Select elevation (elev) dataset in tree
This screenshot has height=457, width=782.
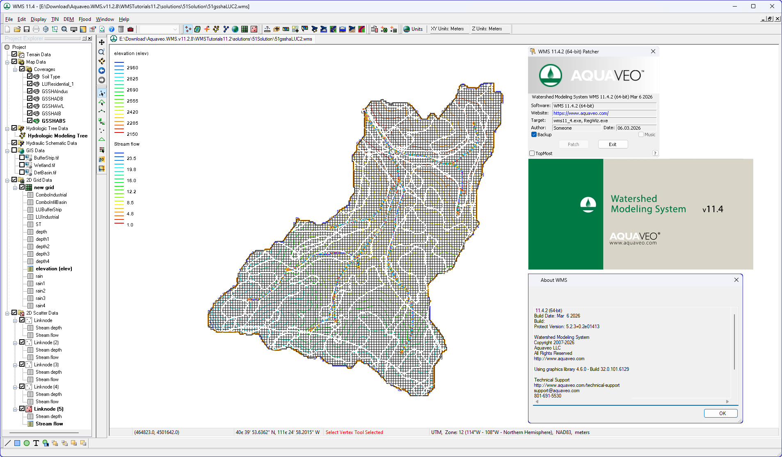[54, 269]
